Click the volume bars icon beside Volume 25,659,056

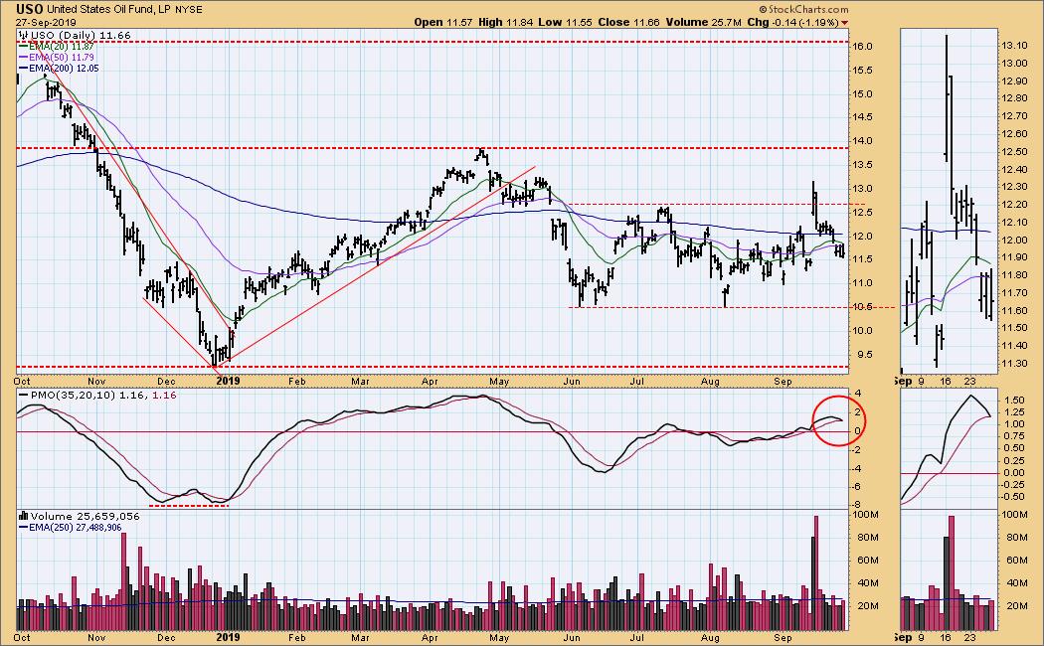coord(23,516)
